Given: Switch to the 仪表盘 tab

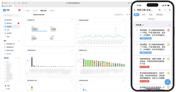Looking at the screenshot, I should click(28, 10).
